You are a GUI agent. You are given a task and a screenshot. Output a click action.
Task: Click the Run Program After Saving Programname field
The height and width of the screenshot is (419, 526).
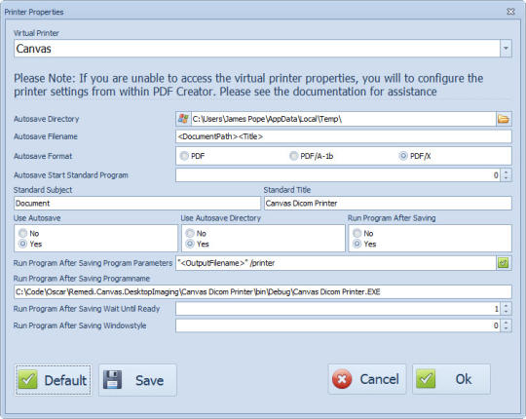263,292
